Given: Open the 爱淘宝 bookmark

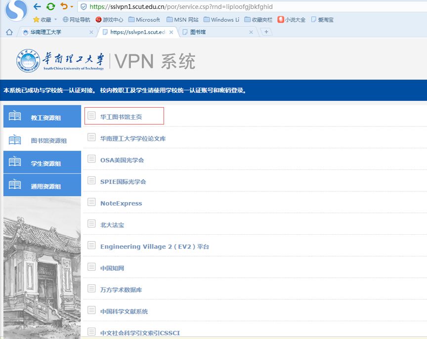Looking at the screenshot, I should point(322,20).
